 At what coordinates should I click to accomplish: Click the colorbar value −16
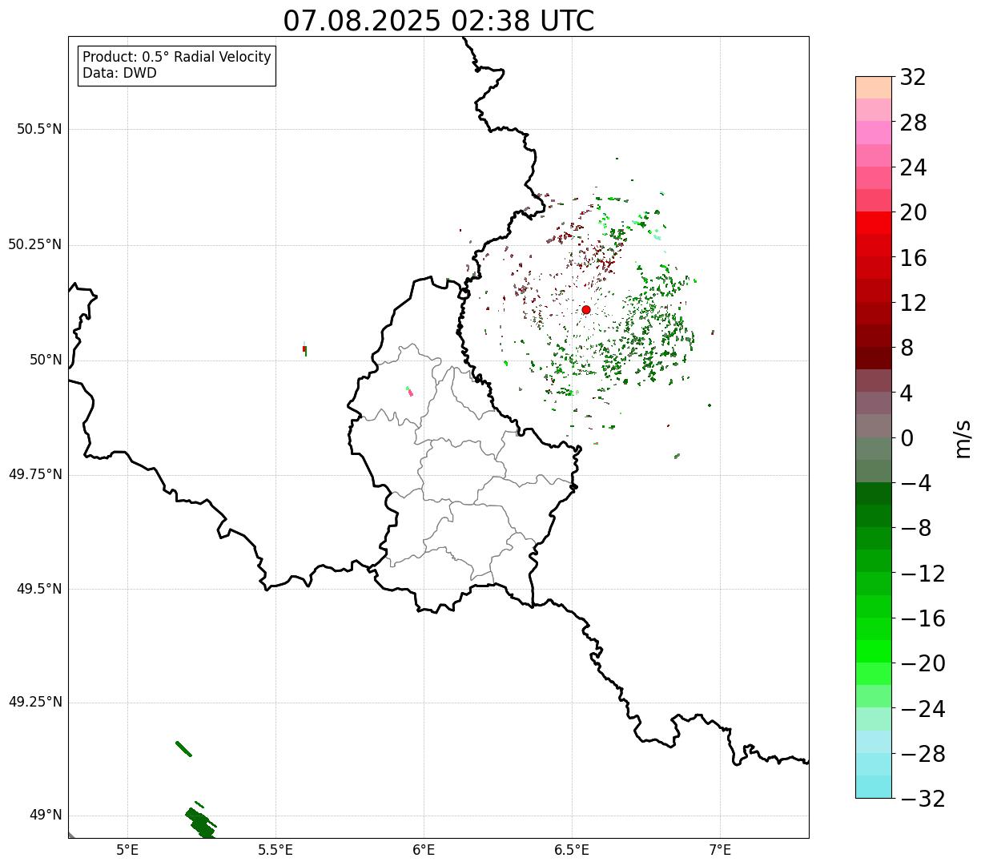click(x=923, y=618)
